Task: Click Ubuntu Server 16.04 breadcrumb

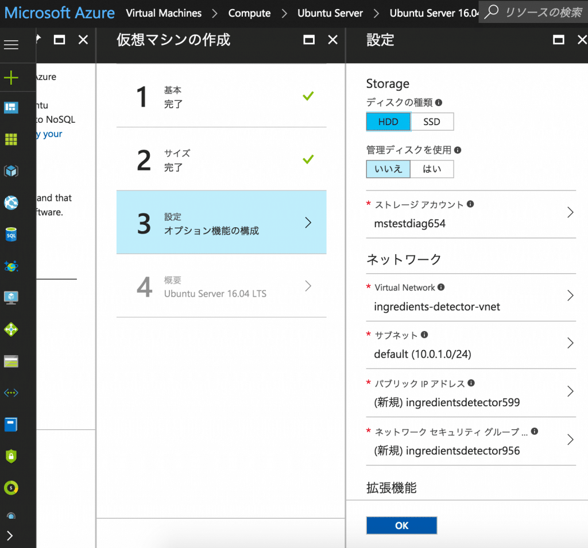Action: (434, 13)
